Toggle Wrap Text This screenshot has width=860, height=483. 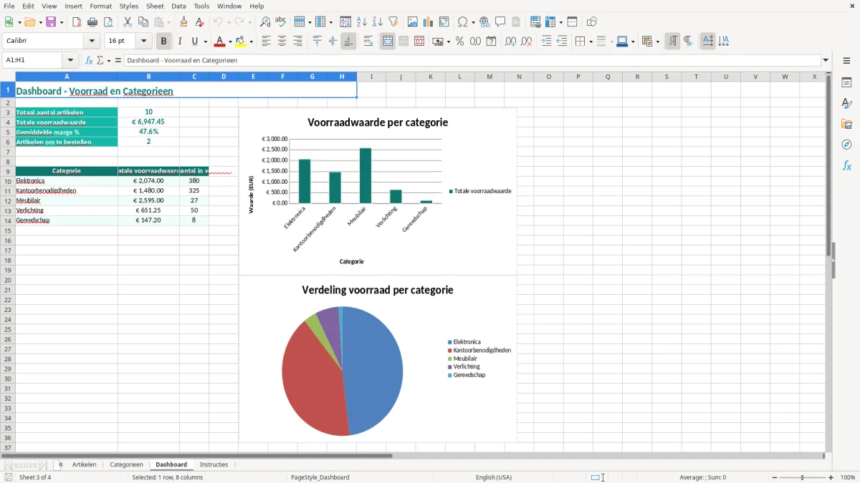[x=368, y=42]
